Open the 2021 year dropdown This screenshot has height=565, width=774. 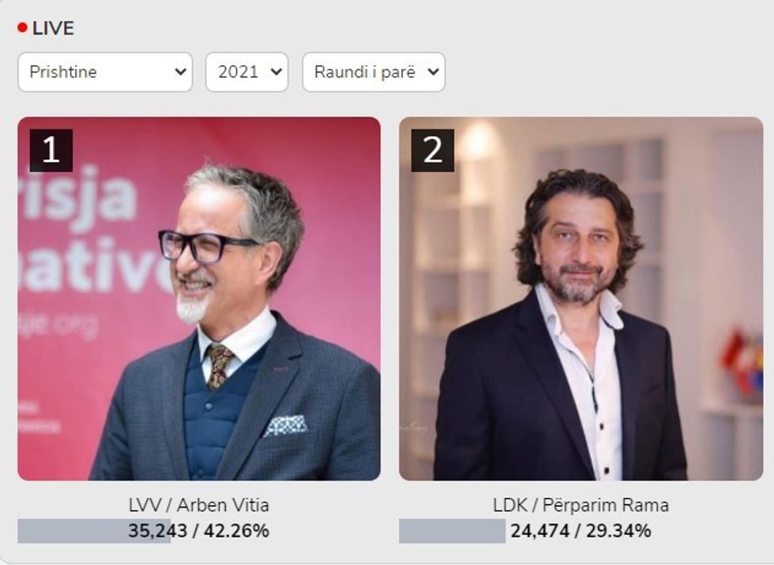click(246, 72)
